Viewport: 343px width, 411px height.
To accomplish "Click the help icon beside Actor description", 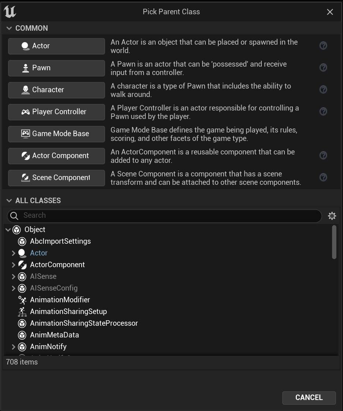I will [323, 46].
